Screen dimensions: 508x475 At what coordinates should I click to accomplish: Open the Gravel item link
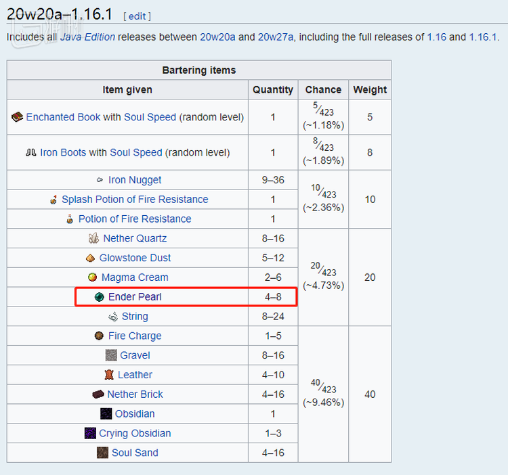pyautogui.click(x=135, y=355)
